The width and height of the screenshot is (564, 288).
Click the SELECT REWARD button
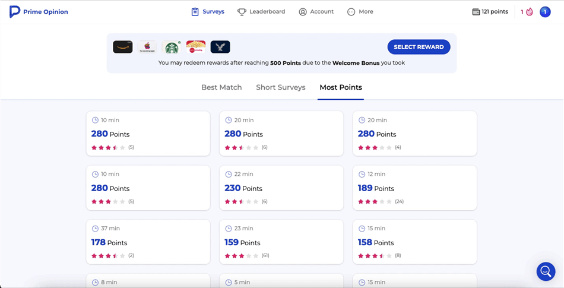tap(419, 47)
